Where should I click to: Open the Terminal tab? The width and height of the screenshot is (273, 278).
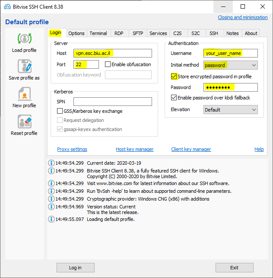point(98,33)
